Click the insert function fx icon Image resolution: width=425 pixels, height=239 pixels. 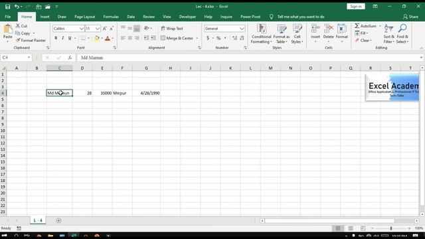click(x=70, y=58)
